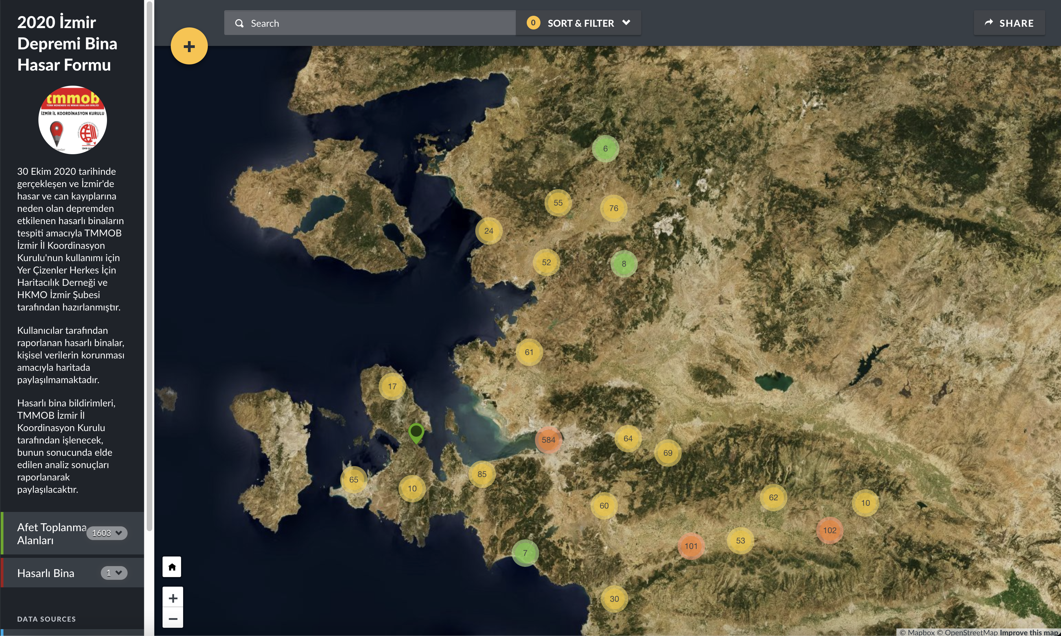Open the yellow 61 cluster marker
The image size is (1061, 636).
coord(529,352)
